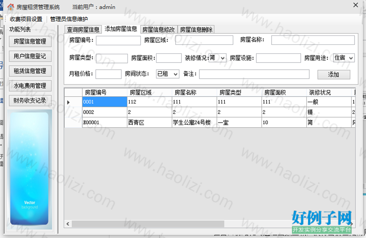The height and width of the screenshot is (238, 366).
Task: Switch to the 房屋信息修改 tab
Action: 159,30
